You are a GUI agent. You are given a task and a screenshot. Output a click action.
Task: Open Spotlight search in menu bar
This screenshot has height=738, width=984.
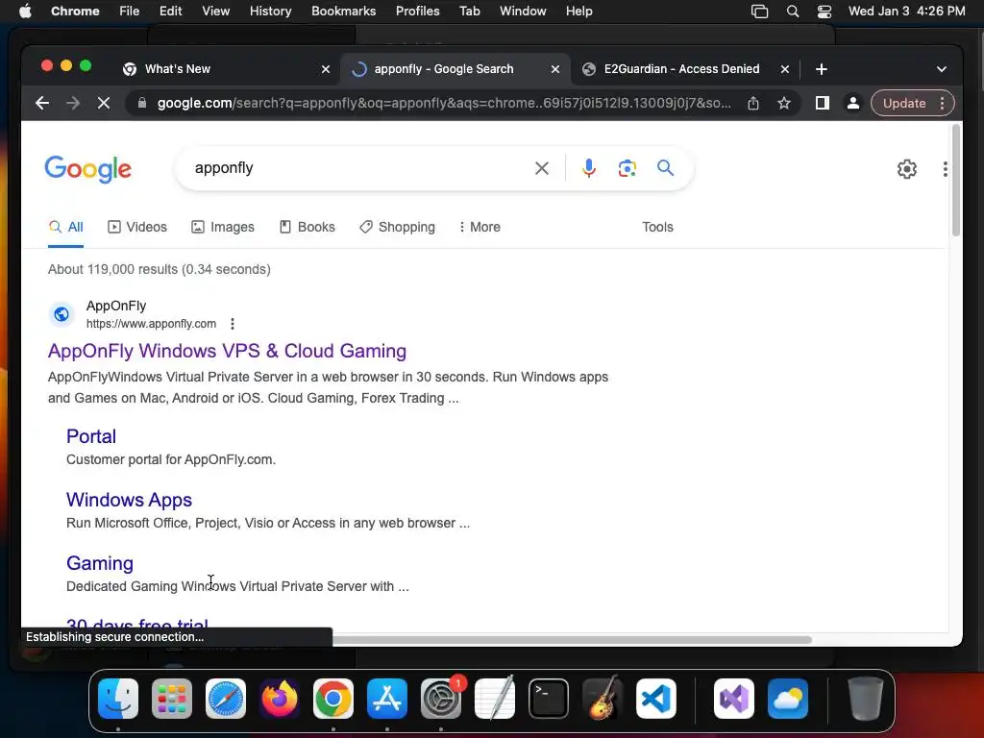coord(793,12)
